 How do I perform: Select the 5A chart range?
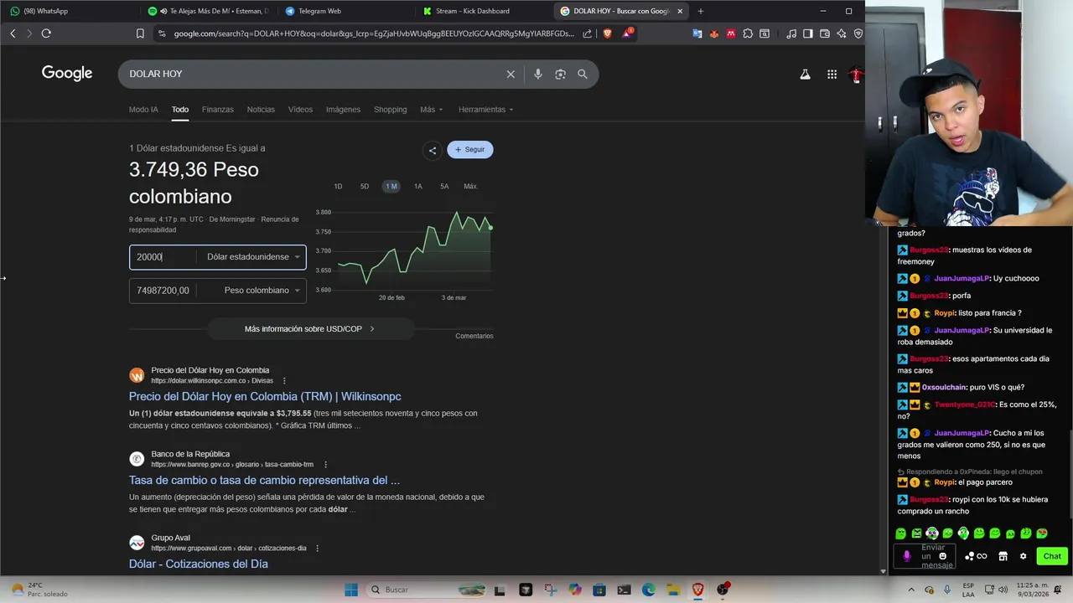[444, 187]
